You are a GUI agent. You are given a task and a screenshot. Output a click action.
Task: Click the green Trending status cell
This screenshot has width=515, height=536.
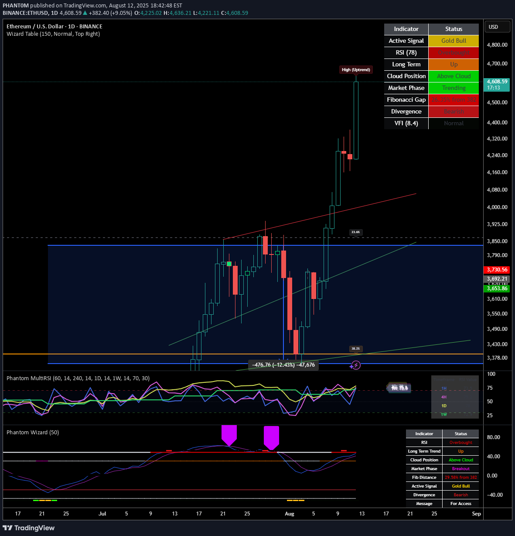(x=454, y=88)
